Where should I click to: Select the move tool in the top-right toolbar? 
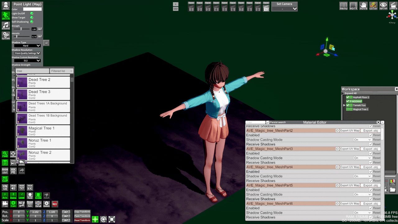363,6
